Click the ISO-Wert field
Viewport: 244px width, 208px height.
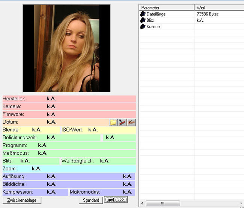98,130
